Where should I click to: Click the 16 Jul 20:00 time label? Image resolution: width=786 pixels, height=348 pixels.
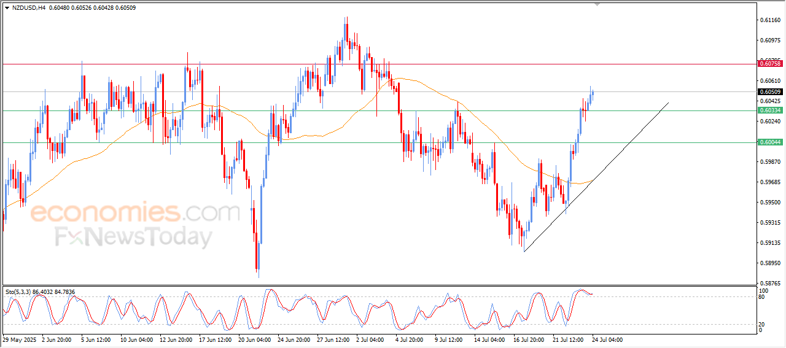point(529,339)
